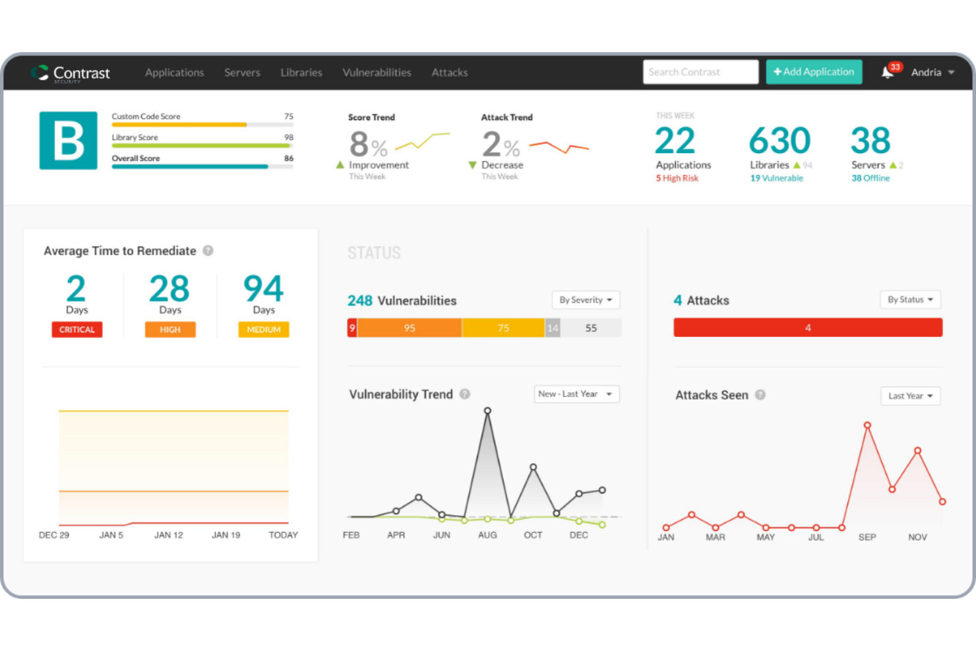This screenshot has height=651, width=976.
Task: Click the Add Application button
Action: pos(814,72)
